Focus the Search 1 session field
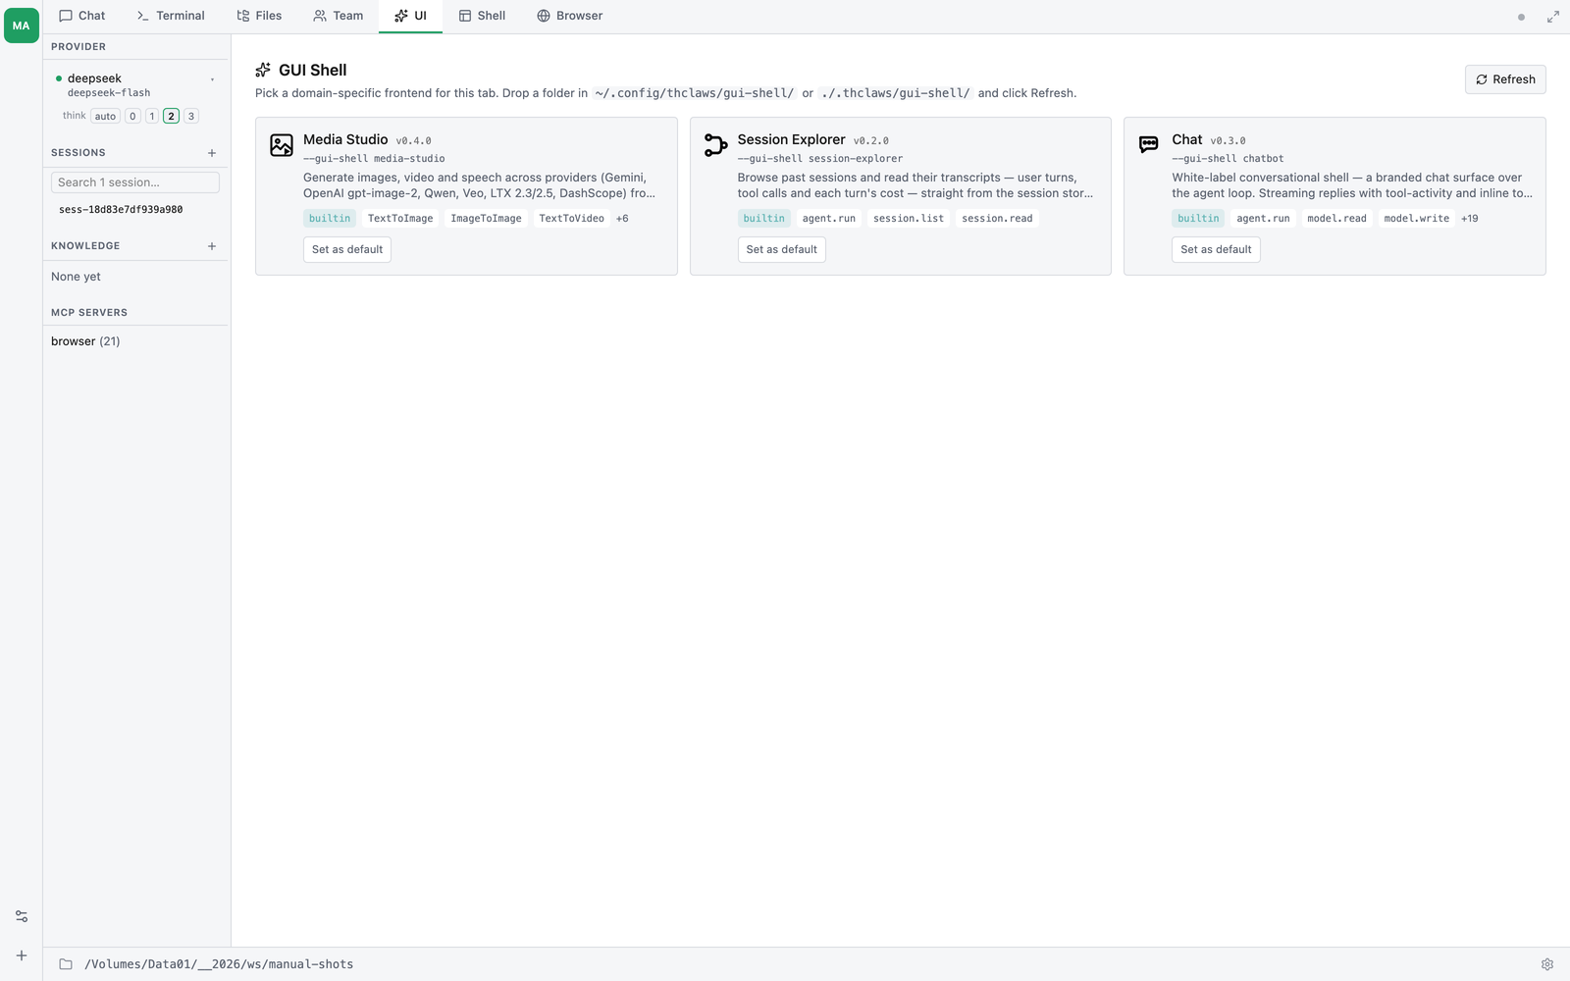1570x981 pixels. click(135, 182)
